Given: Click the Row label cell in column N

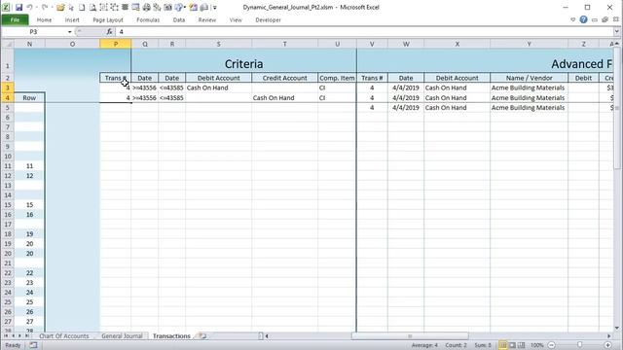Looking at the screenshot, I should [29, 97].
